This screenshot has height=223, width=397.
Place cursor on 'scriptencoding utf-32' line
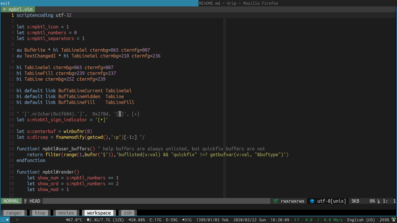point(44,15)
